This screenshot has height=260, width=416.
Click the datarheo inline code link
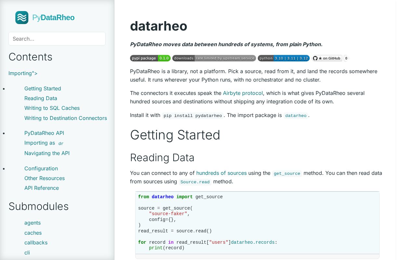point(296,115)
